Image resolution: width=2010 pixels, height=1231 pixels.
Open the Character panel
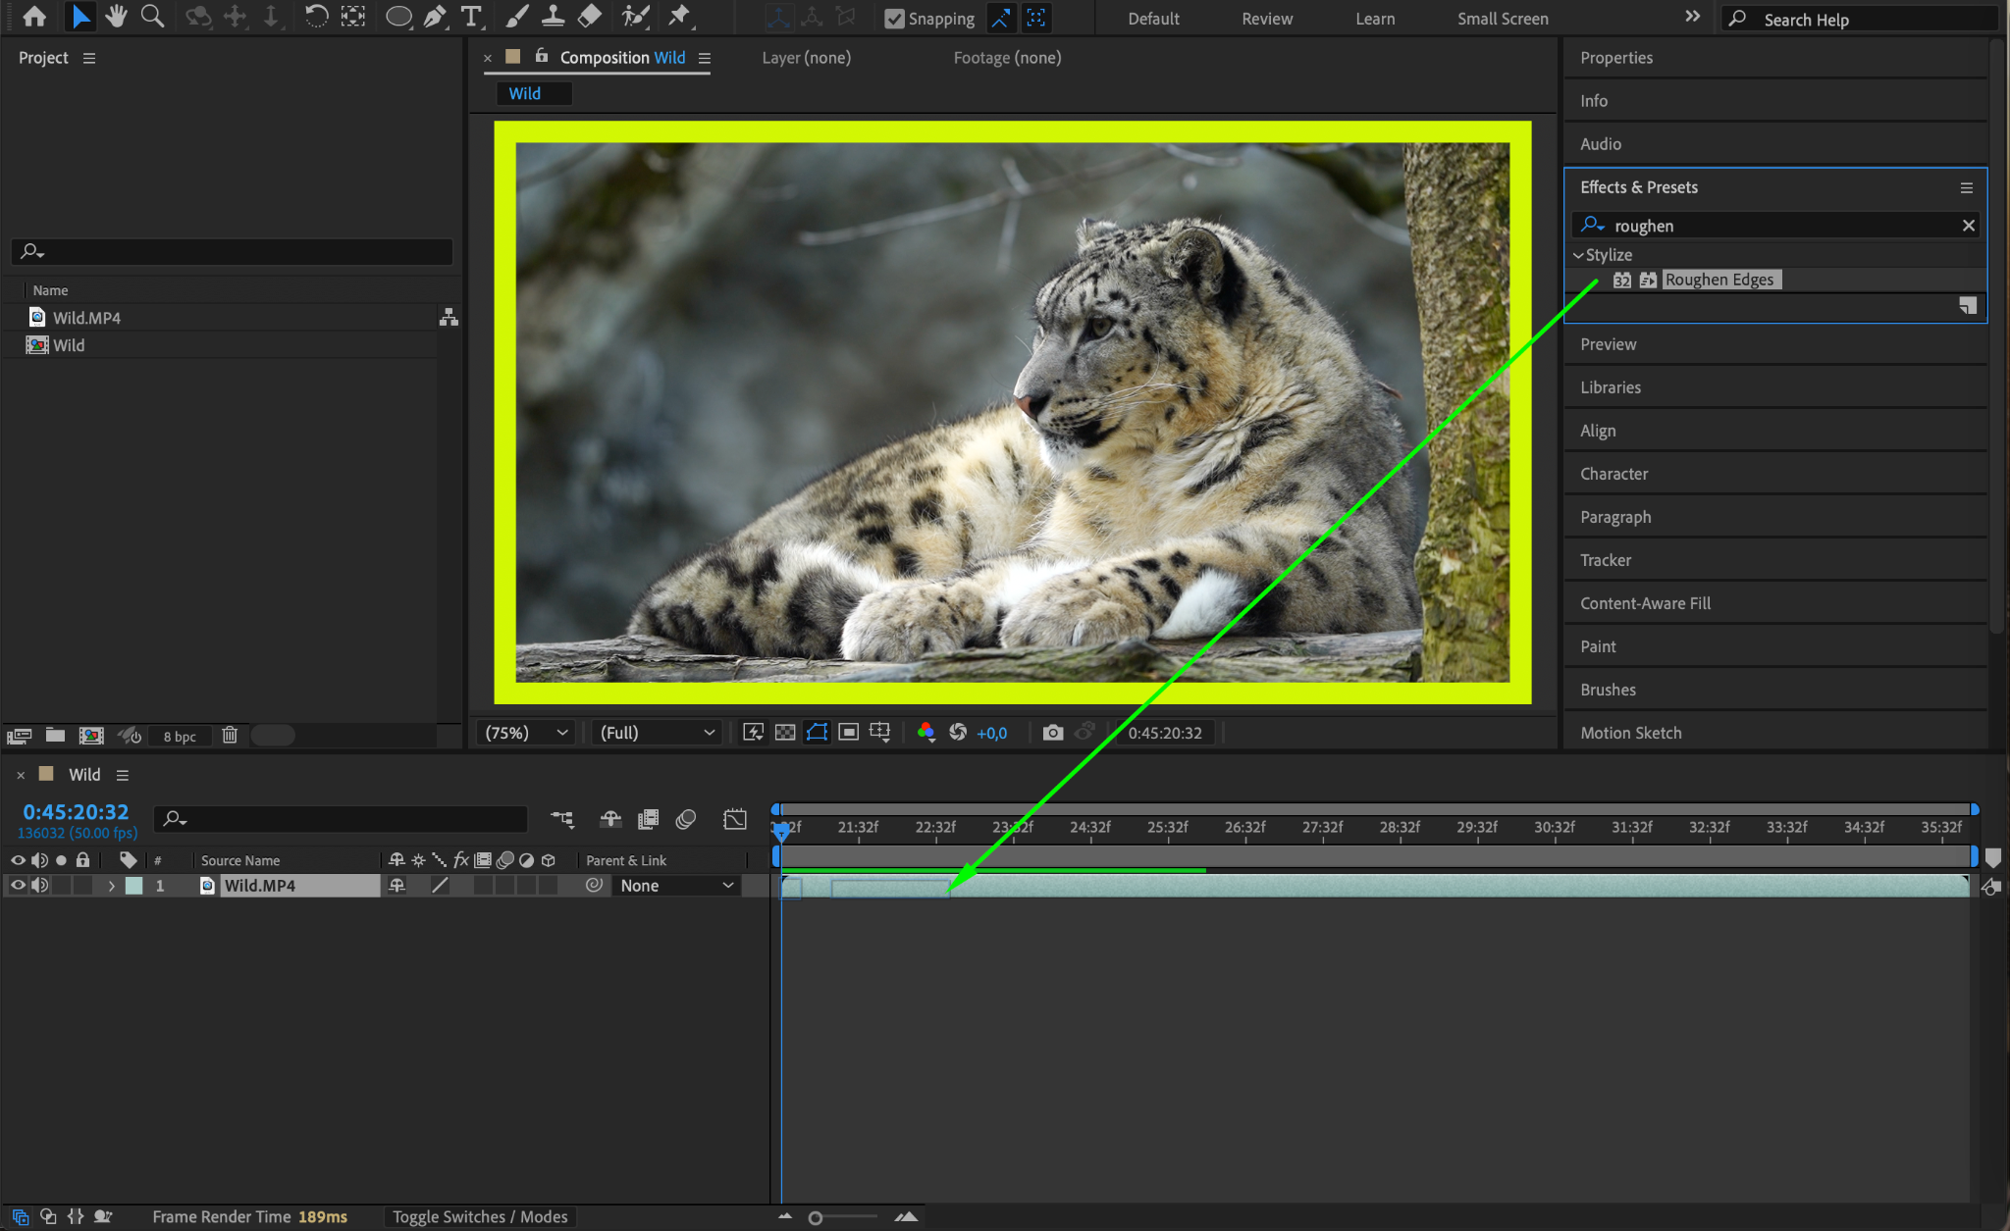(x=1613, y=474)
